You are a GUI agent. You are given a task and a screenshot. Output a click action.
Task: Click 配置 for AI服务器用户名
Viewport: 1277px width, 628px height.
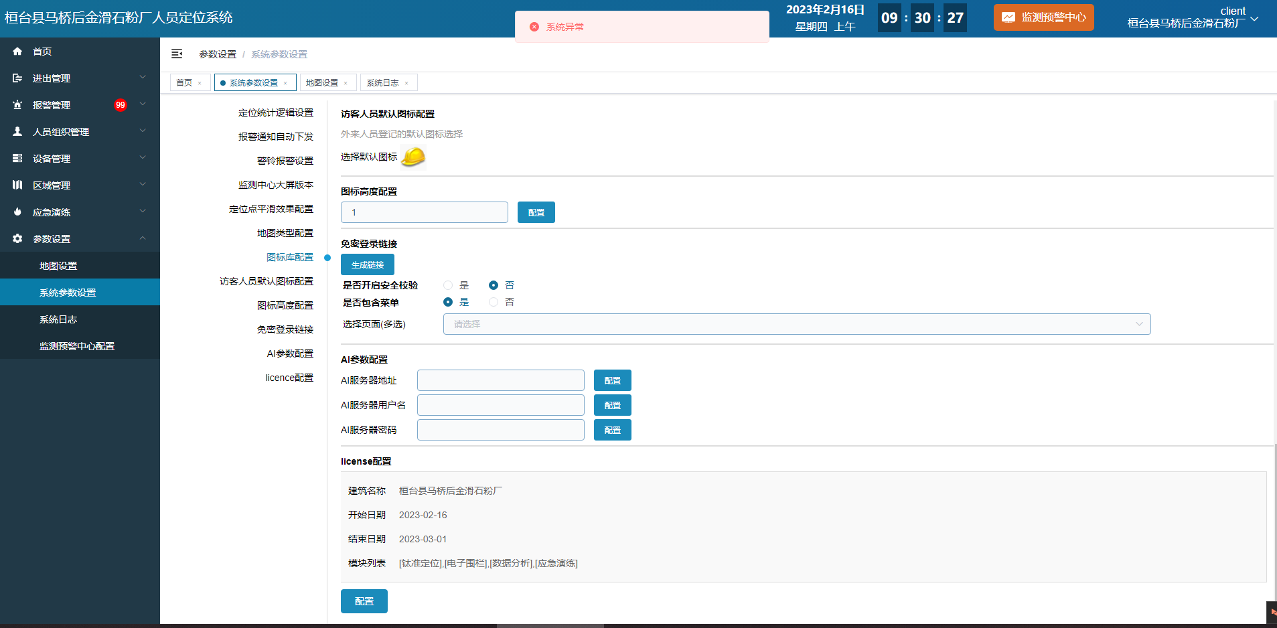click(x=613, y=405)
